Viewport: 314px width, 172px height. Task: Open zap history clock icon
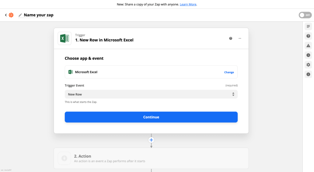tap(308, 55)
